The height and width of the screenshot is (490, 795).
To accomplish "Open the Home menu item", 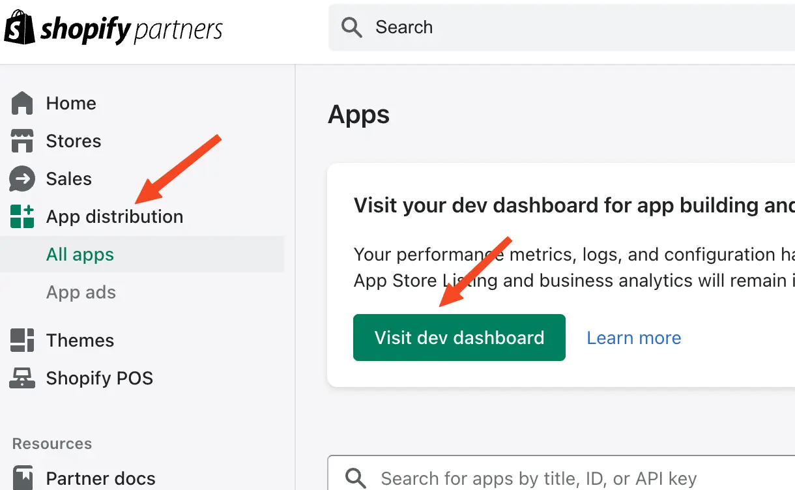I will [71, 103].
